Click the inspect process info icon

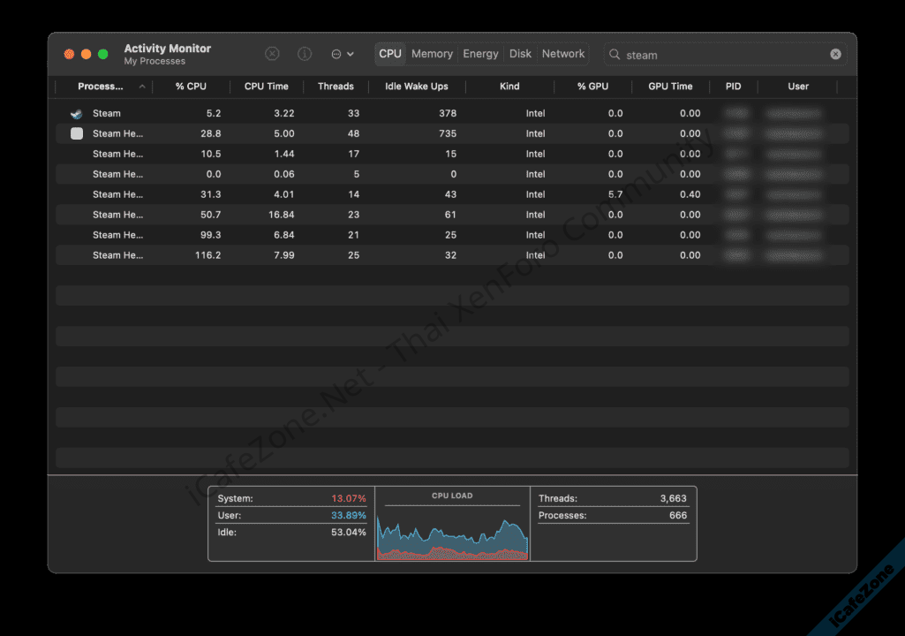[305, 54]
